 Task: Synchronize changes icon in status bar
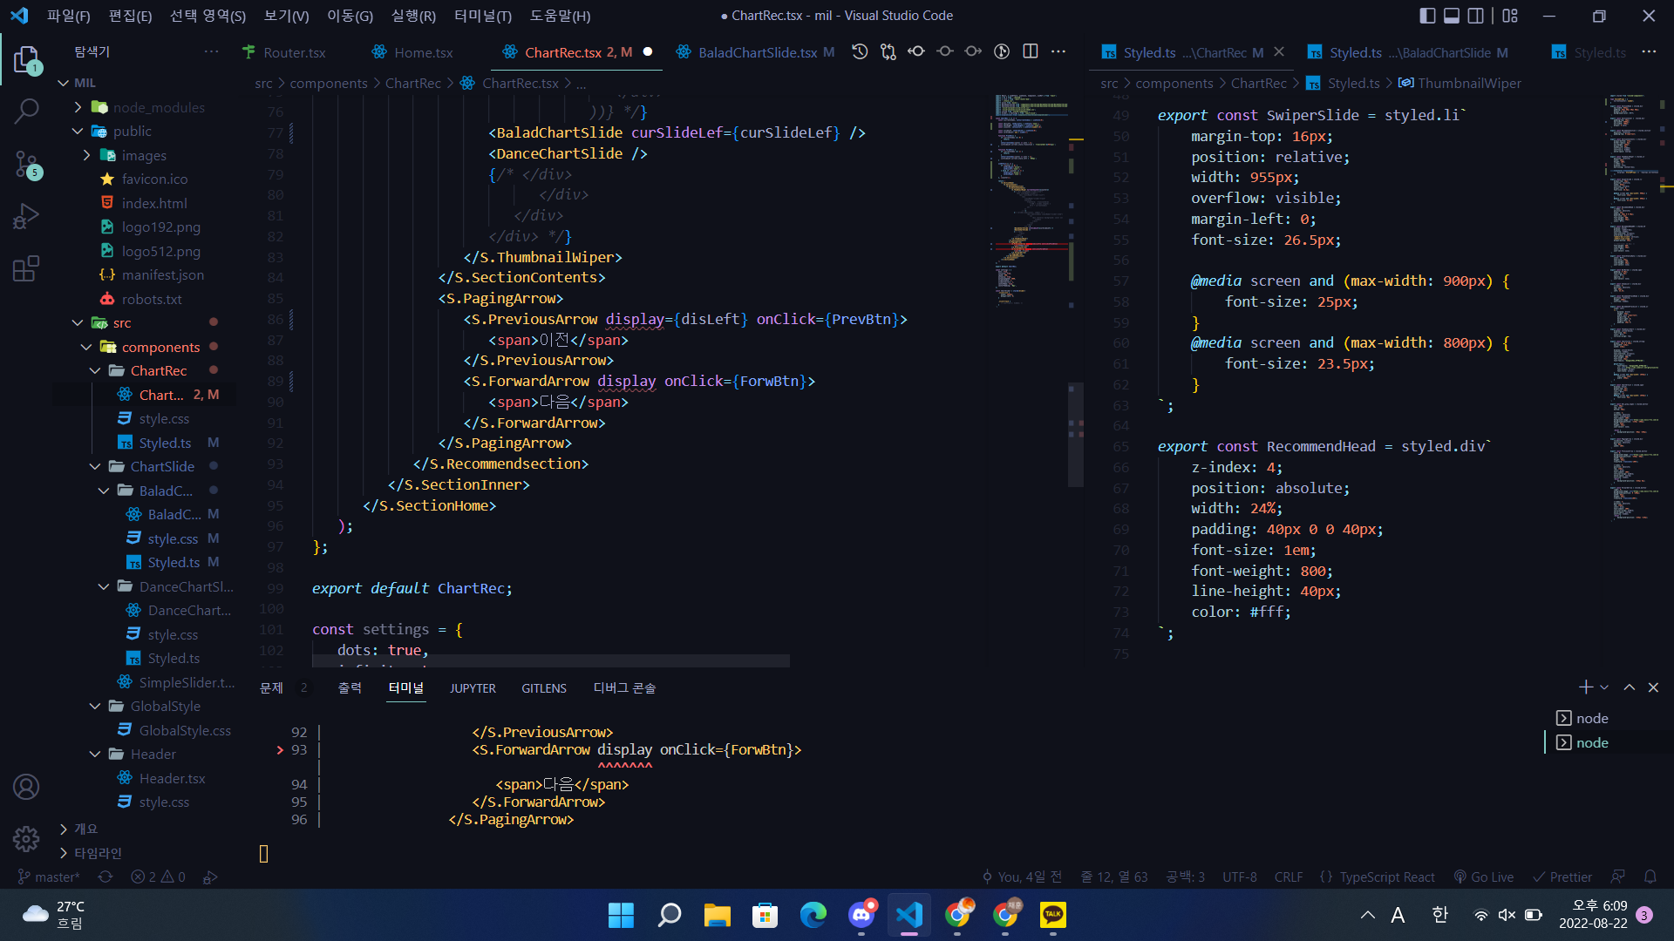[x=105, y=877]
